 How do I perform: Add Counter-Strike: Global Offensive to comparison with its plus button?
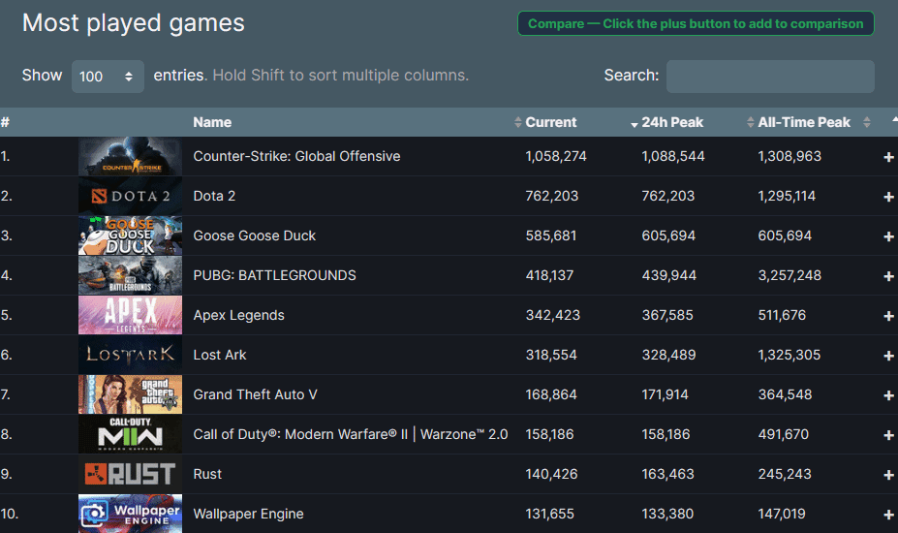coord(888,157)
